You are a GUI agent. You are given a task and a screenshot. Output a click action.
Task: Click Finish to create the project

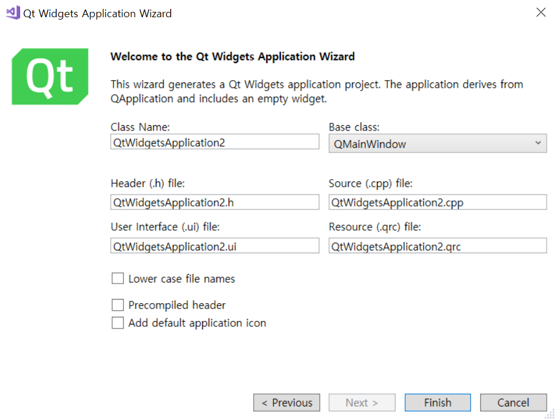pyautogui.click(x=438, y=403)
